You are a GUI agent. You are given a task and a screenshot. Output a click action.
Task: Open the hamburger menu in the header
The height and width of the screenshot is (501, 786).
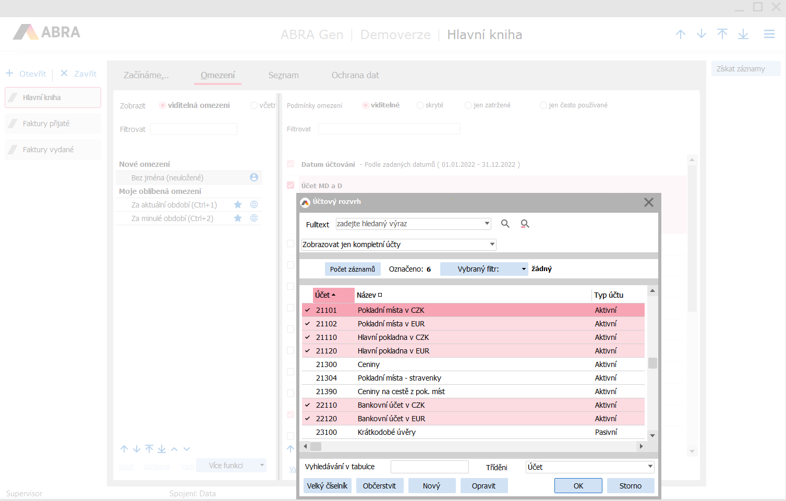coord(769,34)
